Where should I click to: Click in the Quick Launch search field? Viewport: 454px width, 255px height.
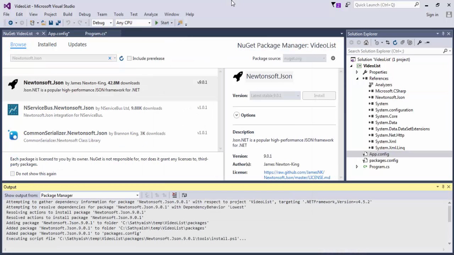(x=384, y=5)
